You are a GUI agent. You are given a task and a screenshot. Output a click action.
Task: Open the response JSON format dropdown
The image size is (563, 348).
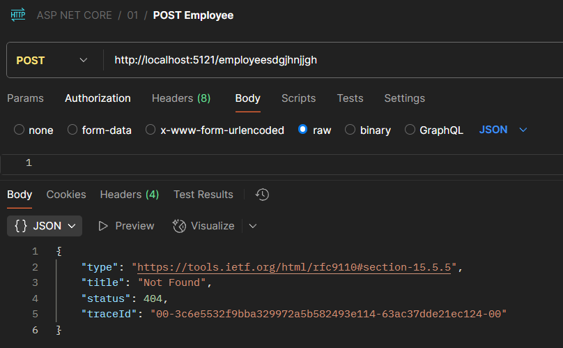(x=45, y=226)
